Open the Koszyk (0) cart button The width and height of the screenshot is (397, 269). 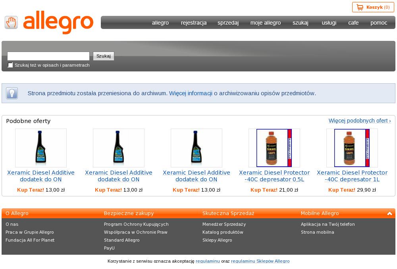tap(373, 7)
